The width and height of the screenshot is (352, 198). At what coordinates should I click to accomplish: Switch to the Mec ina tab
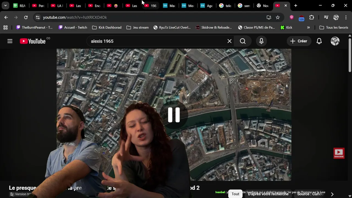(x=188, y=5)
